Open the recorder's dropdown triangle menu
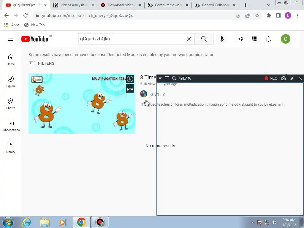This screenshot has width=304, height=228. coord(160,78)
